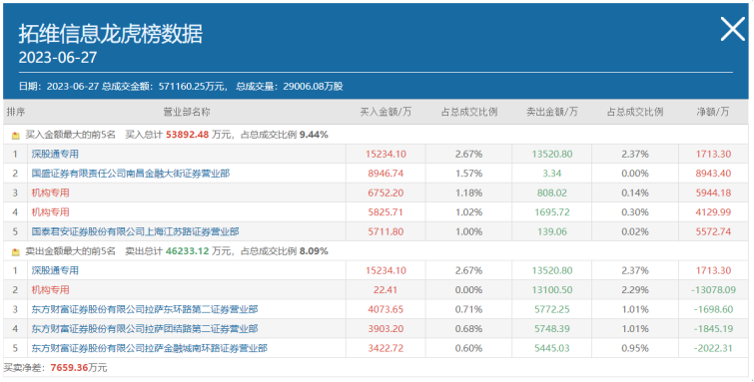Click the folder icon beside 买入金额最大的前5名

point(15,136)
